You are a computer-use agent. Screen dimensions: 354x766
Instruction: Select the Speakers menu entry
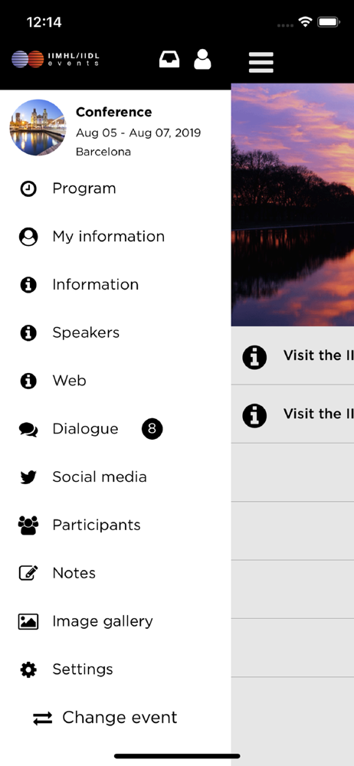116,332
